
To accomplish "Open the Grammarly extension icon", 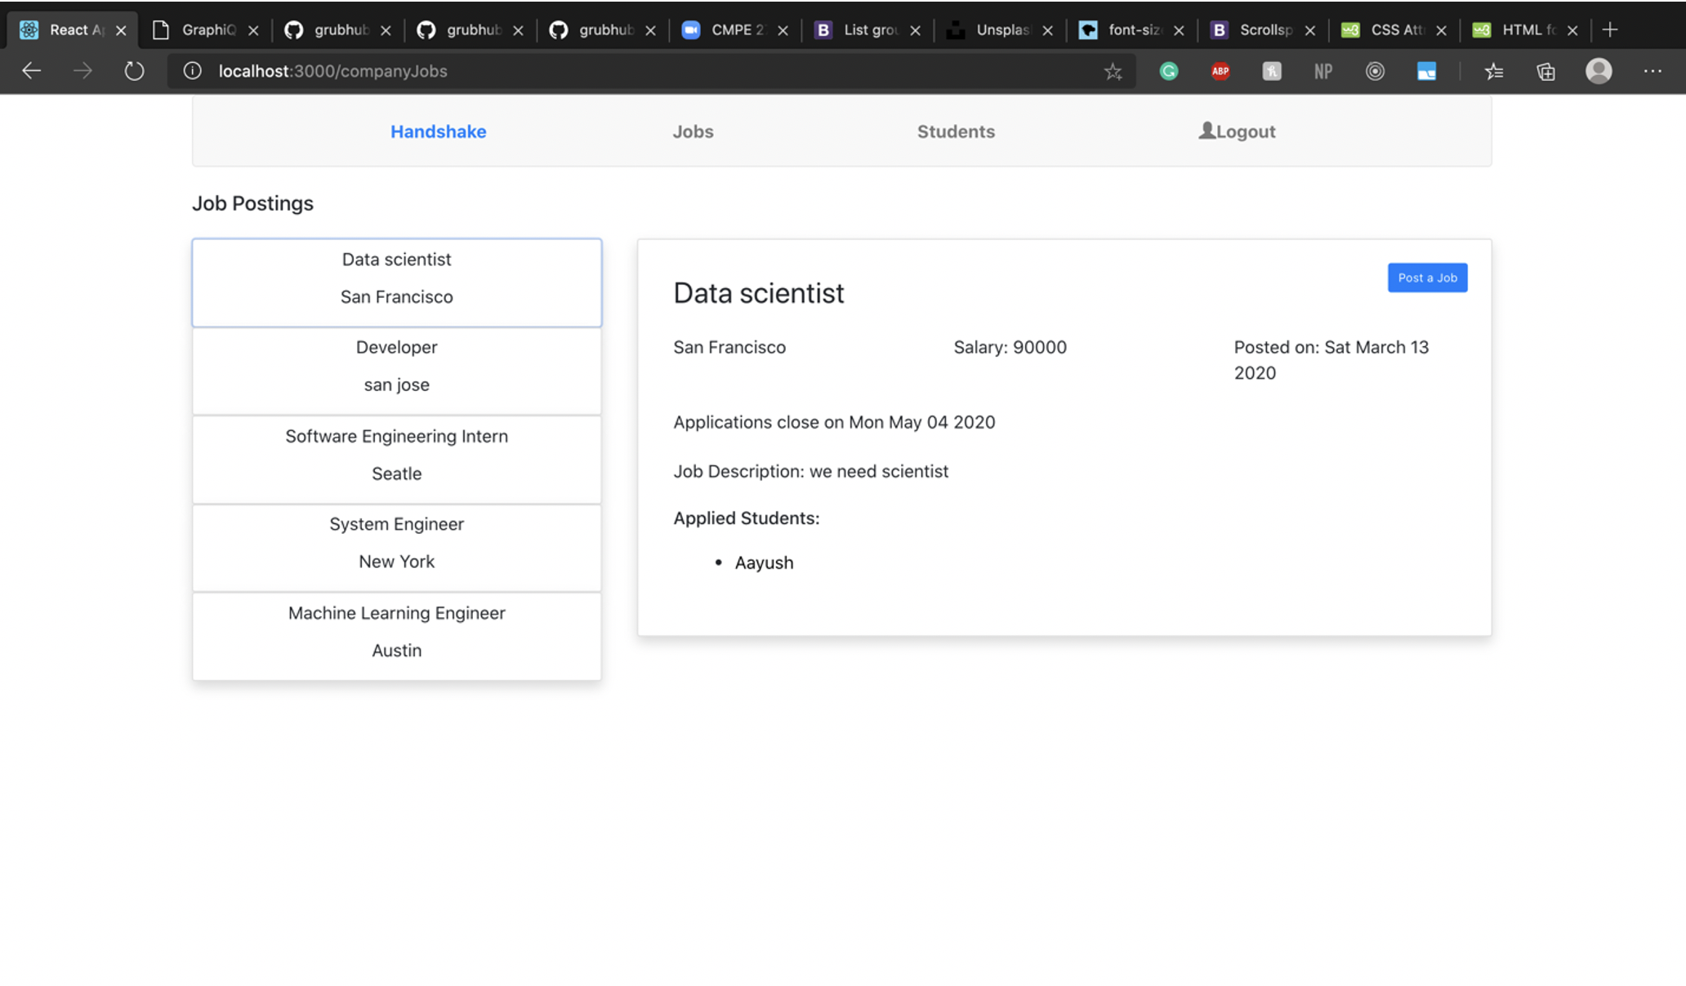I will (x=1169, y=72).
